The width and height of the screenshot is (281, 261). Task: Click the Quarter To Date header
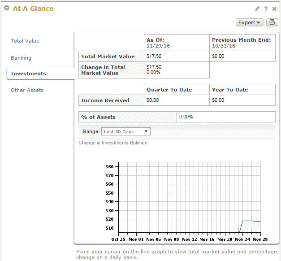click(x=177, y=90)
